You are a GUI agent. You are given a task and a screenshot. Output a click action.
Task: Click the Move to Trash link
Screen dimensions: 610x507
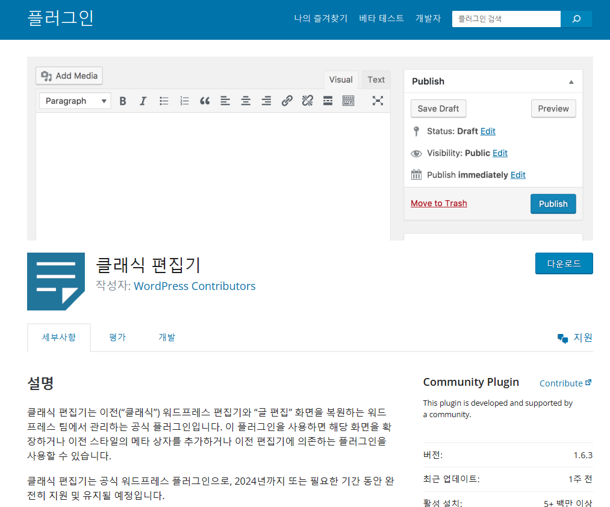point(439,203)
